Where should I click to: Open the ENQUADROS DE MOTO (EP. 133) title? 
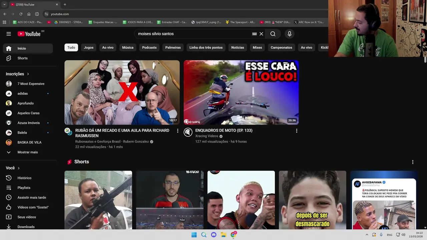tap(224, 130)
